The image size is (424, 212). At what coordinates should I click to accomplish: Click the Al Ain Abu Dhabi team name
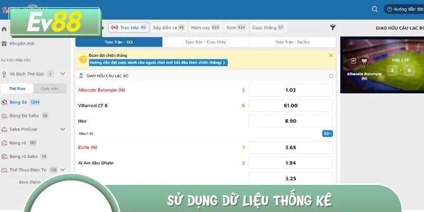96,163
